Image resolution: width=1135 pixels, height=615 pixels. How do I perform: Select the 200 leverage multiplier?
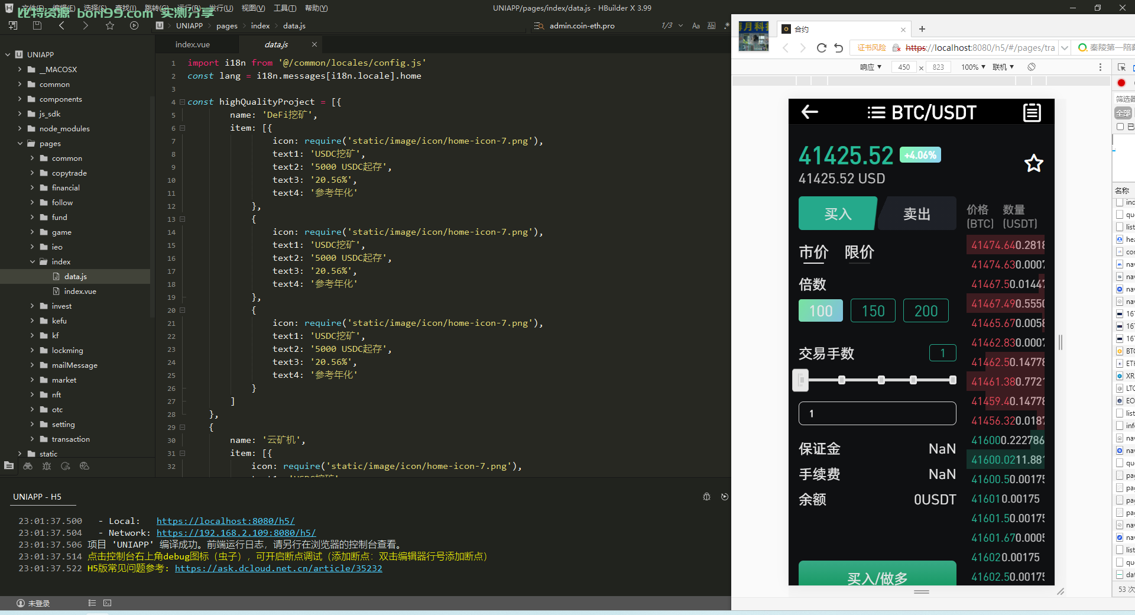(926, 310)
